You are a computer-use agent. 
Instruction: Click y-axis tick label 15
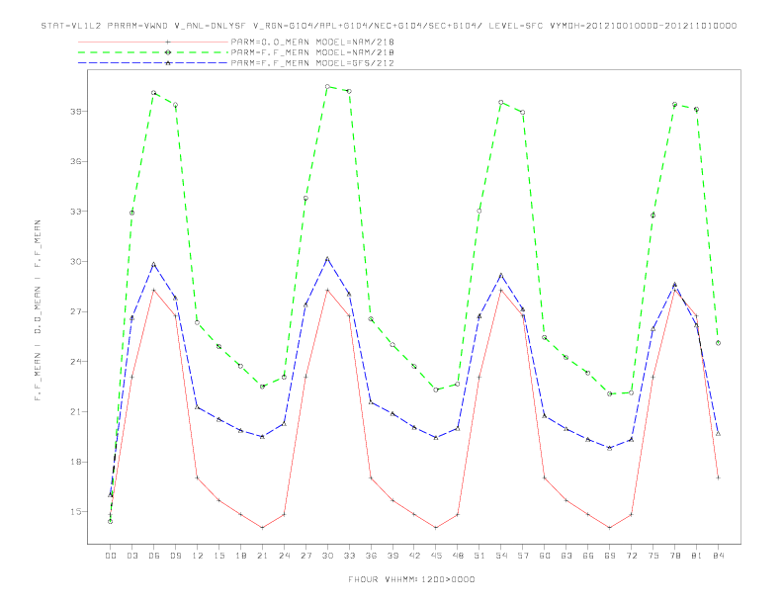(x=76, y=512)
